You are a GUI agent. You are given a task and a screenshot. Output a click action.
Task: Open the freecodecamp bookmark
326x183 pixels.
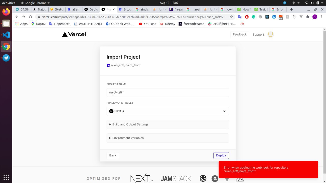192,24
